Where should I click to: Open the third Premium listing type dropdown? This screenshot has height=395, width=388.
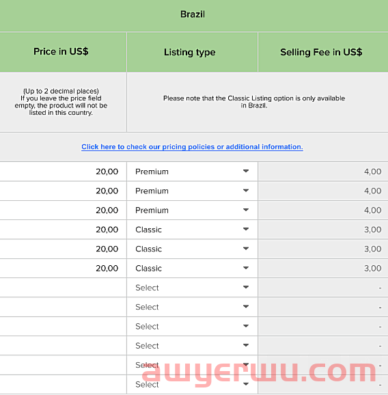192,210
